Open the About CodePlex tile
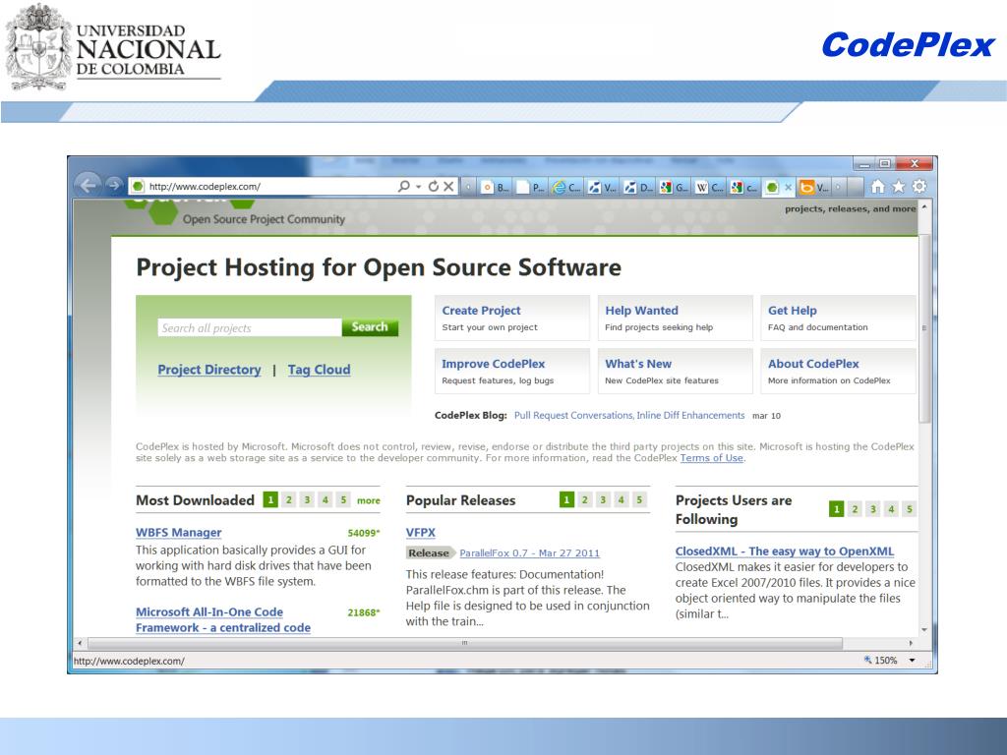Screen dimensions: 1007x755 838,371
